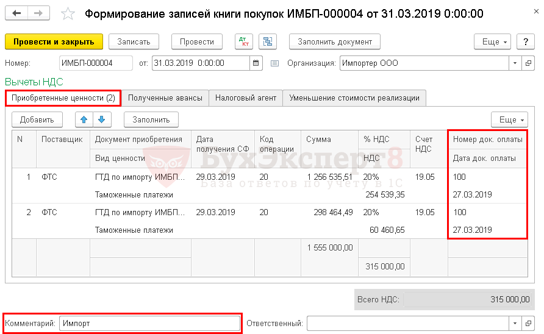Open help with question mark button
The image size is (544, 334).
(x=526, y=41)
